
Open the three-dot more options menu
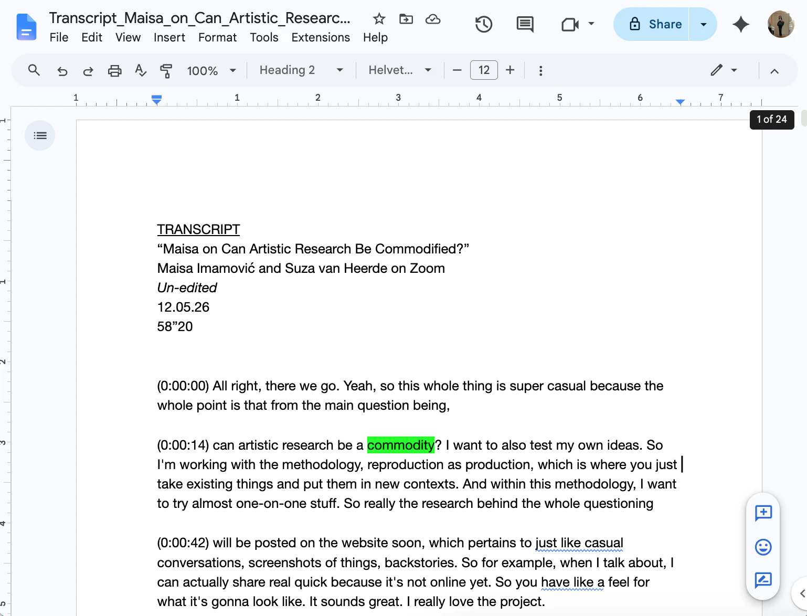540,70
